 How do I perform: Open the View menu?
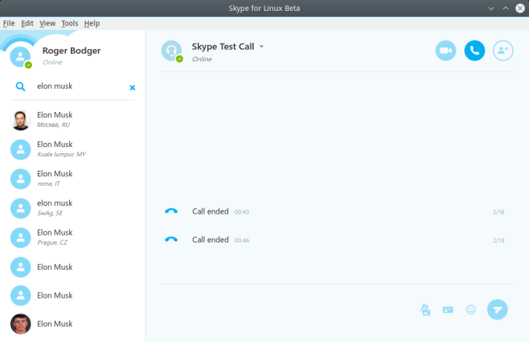[x=47, y=23]
